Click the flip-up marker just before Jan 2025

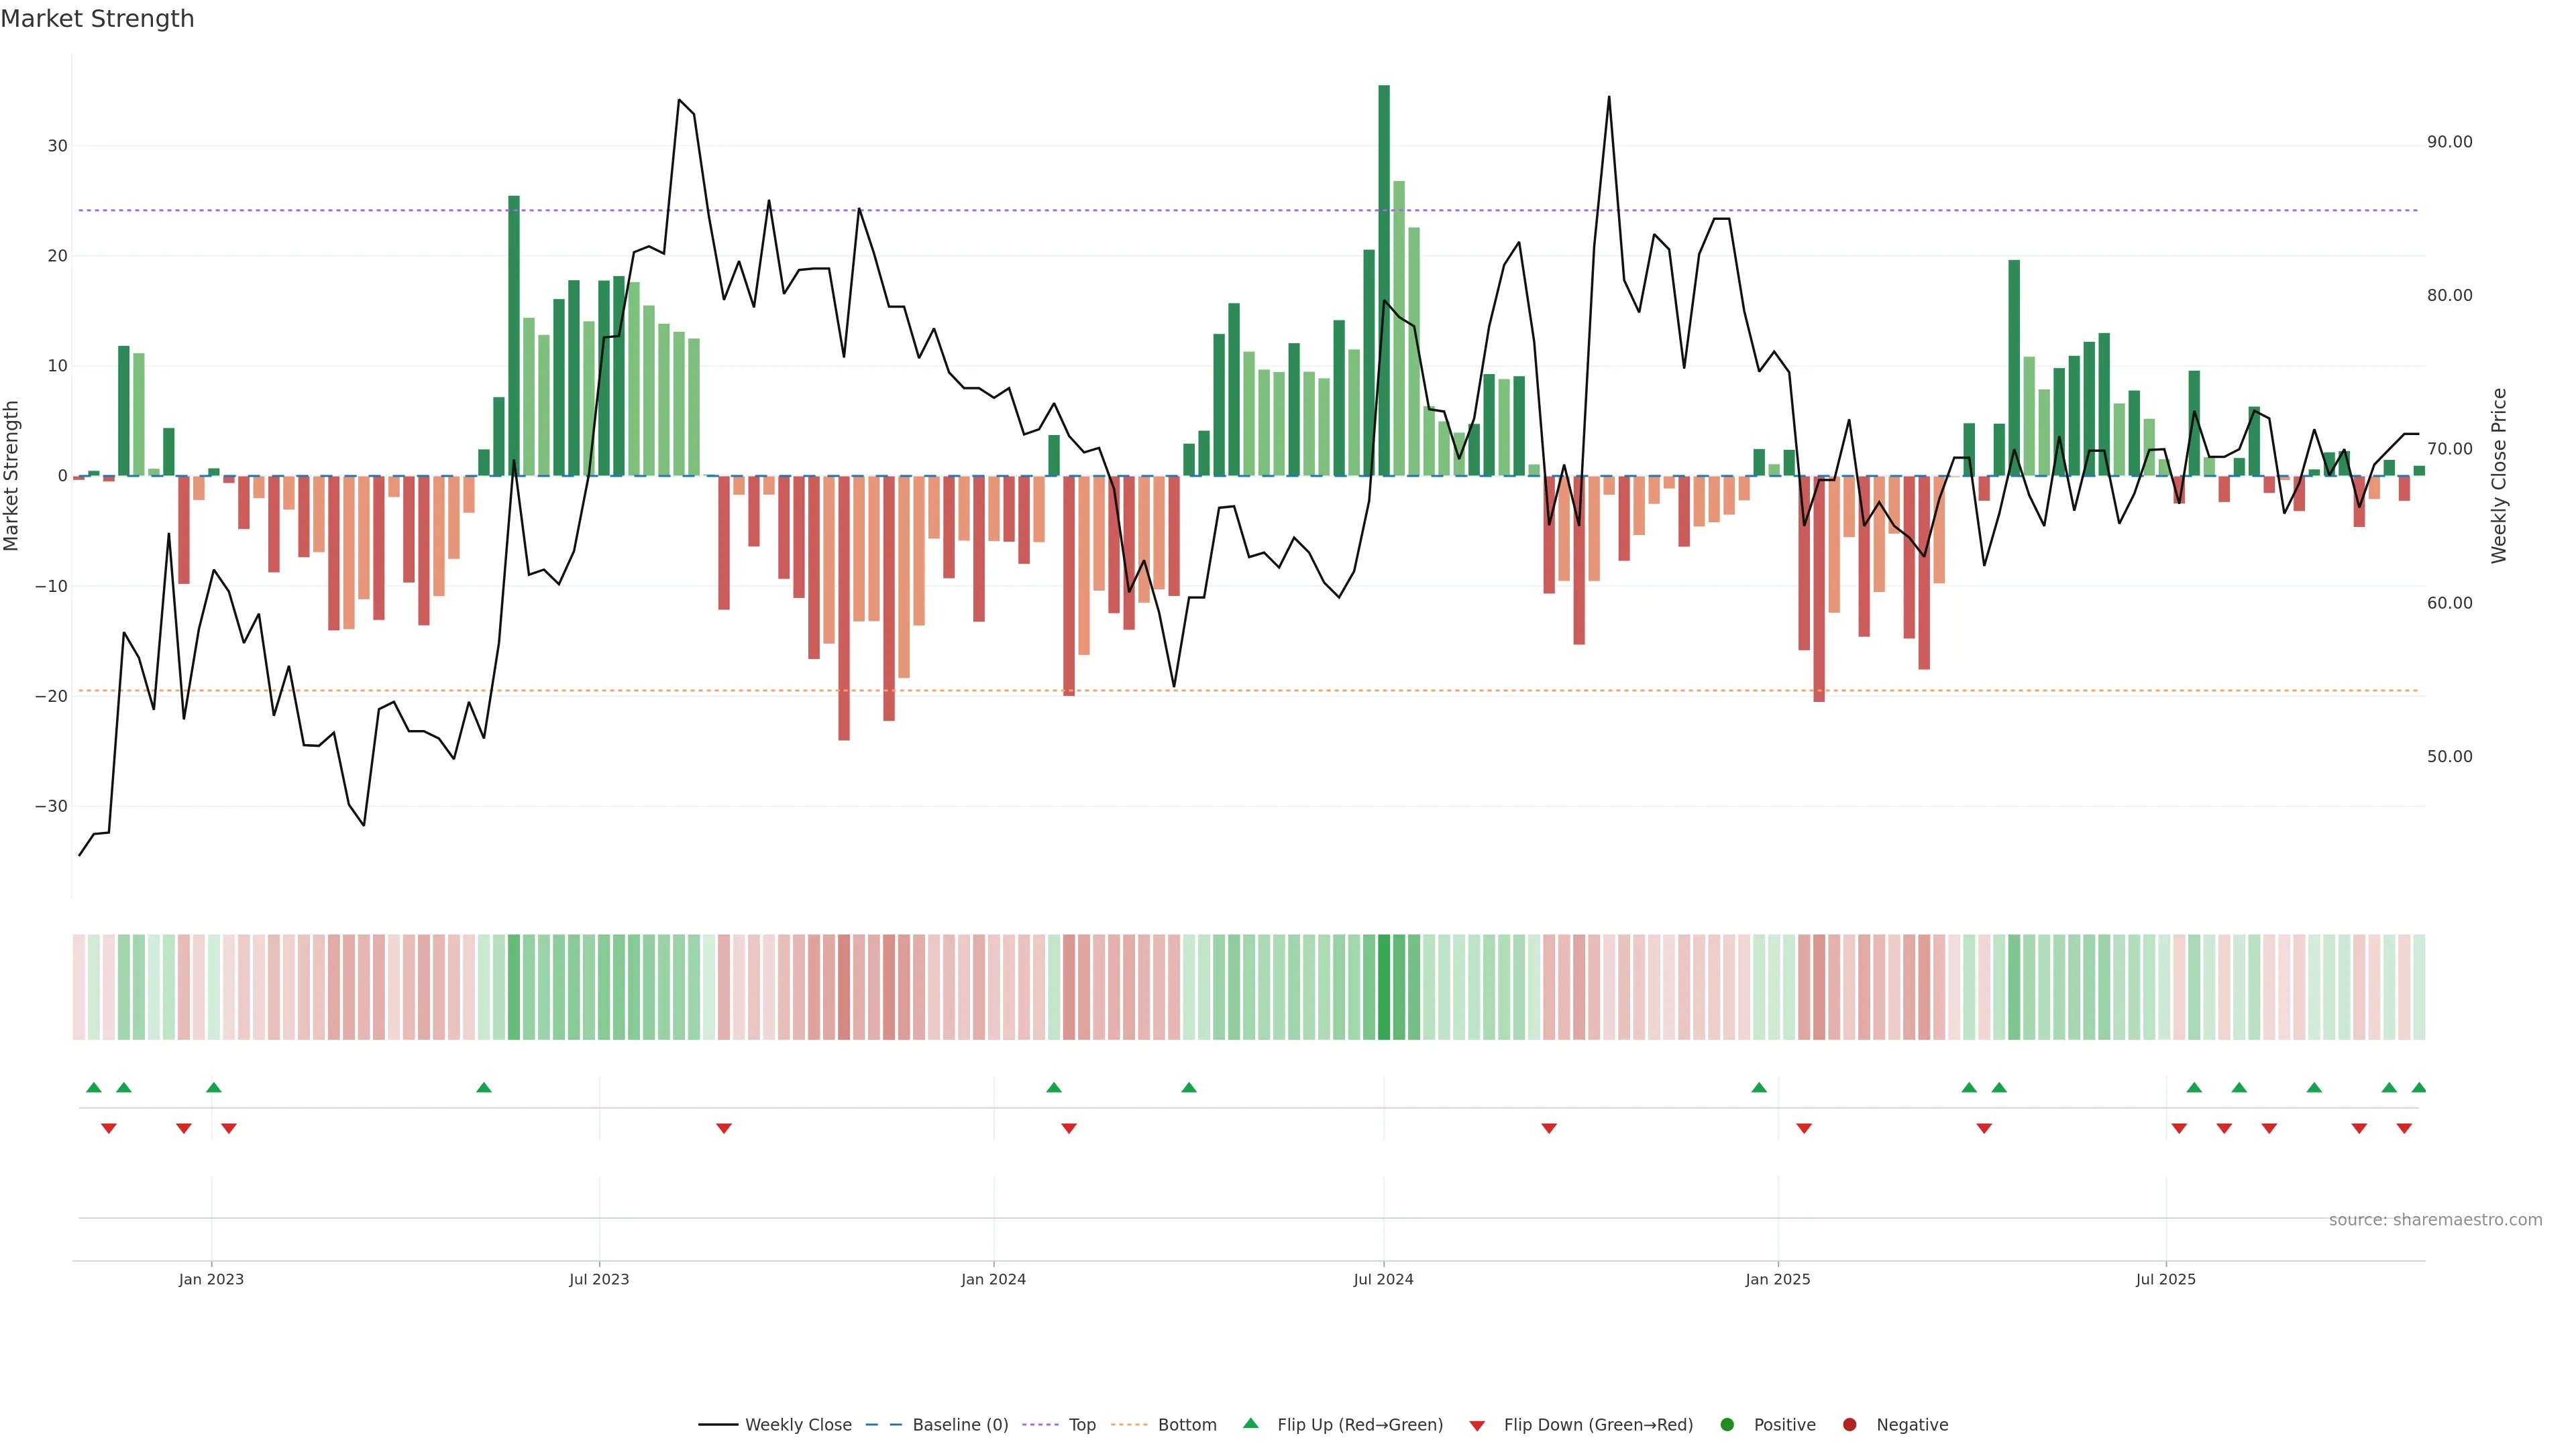[x=1759, y=1087]
